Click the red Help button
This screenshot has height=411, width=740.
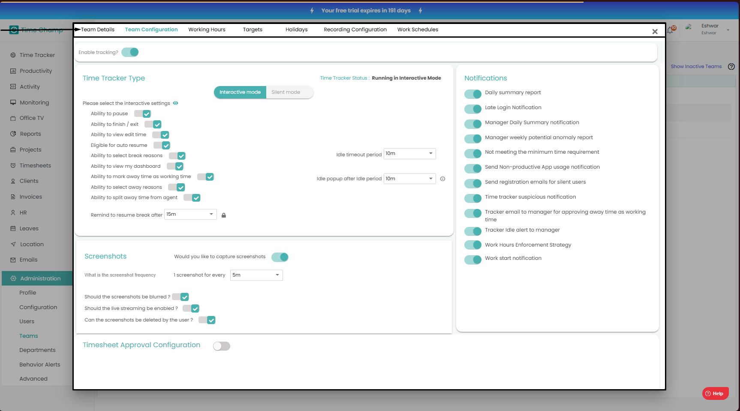point(715,393)
